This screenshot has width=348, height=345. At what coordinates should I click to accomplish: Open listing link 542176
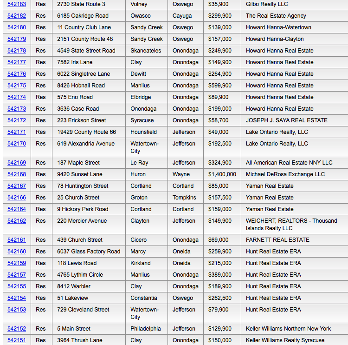click(17, 73)
